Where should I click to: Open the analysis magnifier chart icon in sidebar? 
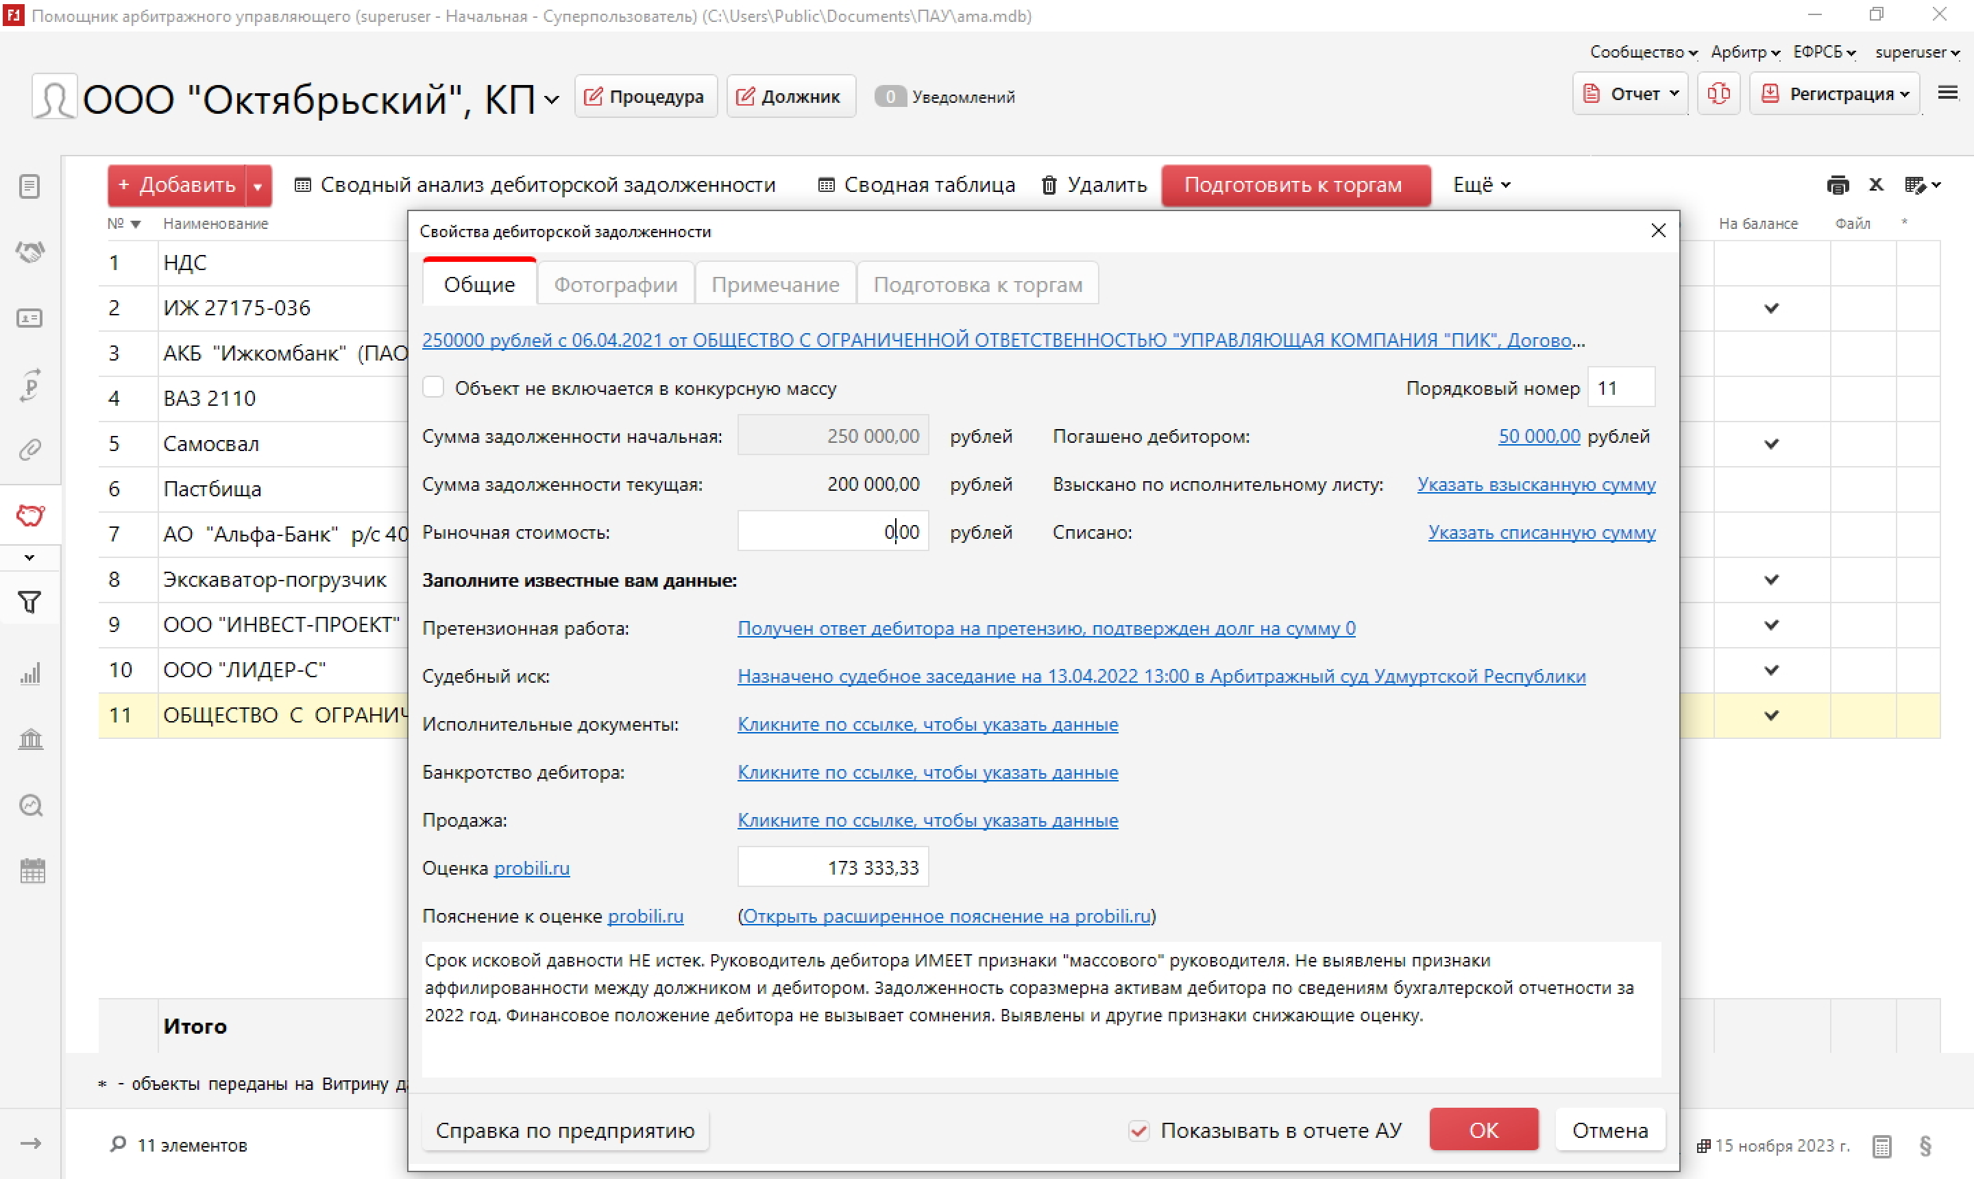(x=30, y=805)
